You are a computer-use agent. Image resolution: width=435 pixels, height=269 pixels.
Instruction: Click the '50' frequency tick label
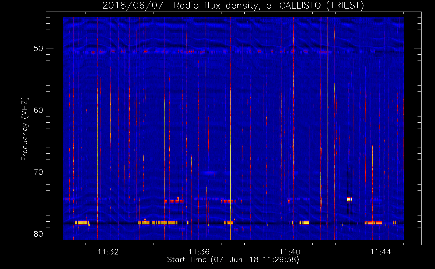pos(38,48)
